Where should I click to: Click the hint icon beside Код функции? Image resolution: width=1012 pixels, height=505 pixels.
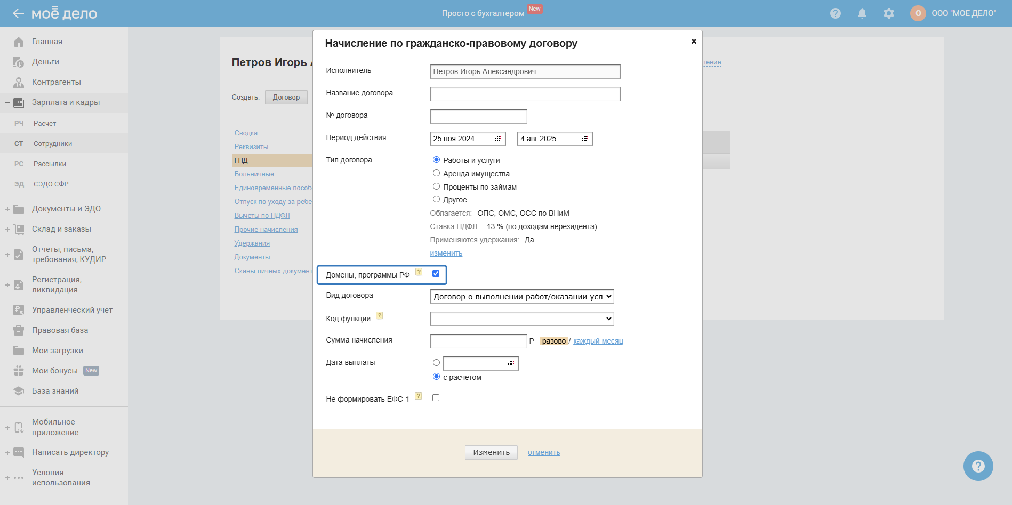[x=379, y=315]
